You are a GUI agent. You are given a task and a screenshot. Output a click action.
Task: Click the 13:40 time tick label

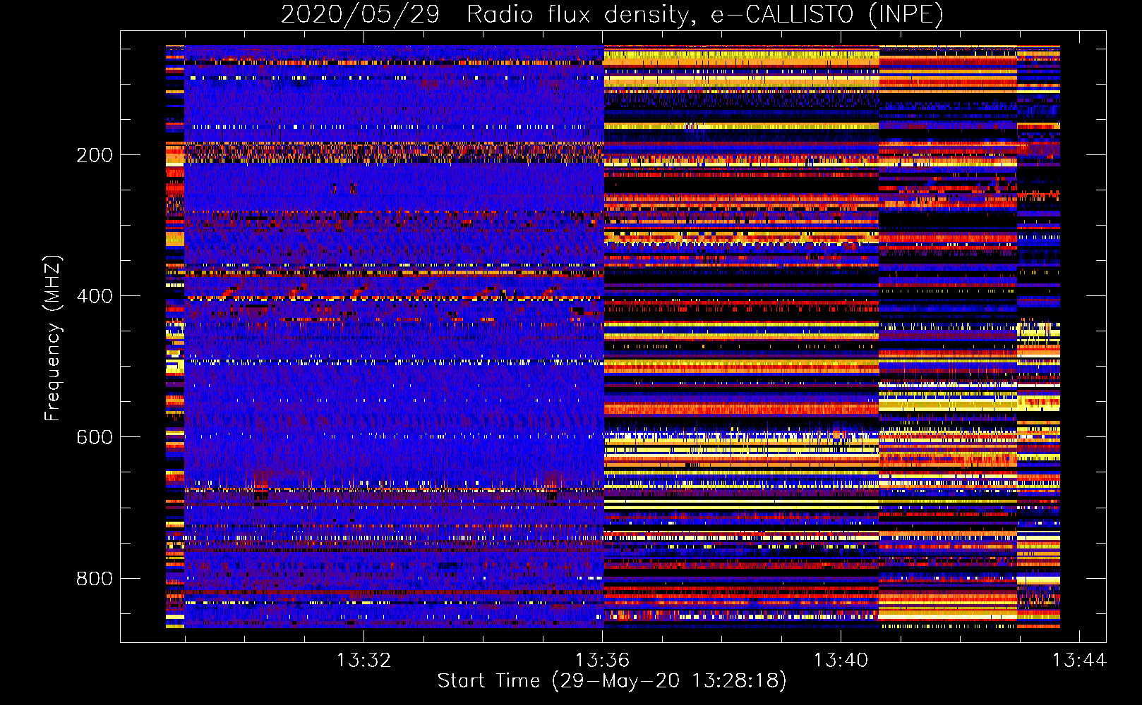841,660
